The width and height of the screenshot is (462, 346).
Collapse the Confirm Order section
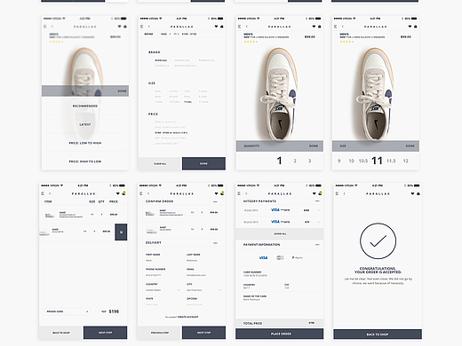215,201
